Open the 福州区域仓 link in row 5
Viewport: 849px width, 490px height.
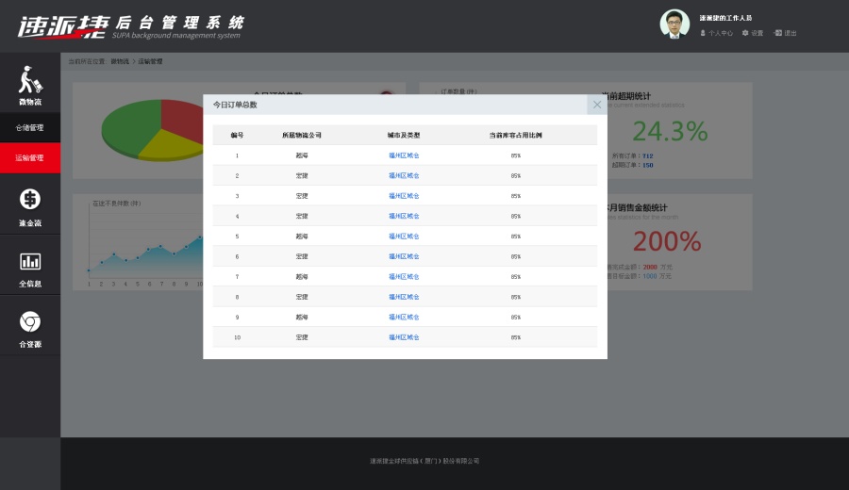pyautogui.click(x=404, y=237)
